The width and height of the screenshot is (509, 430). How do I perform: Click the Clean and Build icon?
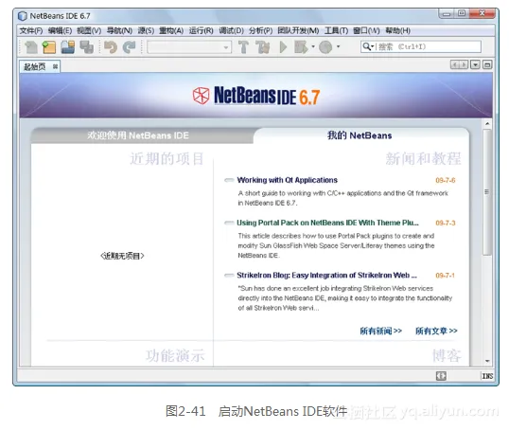tap(263, 47)
